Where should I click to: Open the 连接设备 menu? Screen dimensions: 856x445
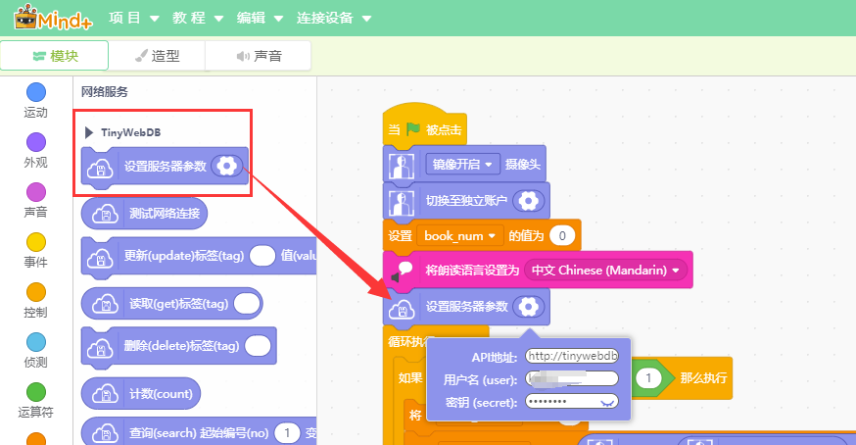pyautogui.click(x=334, y=18)
